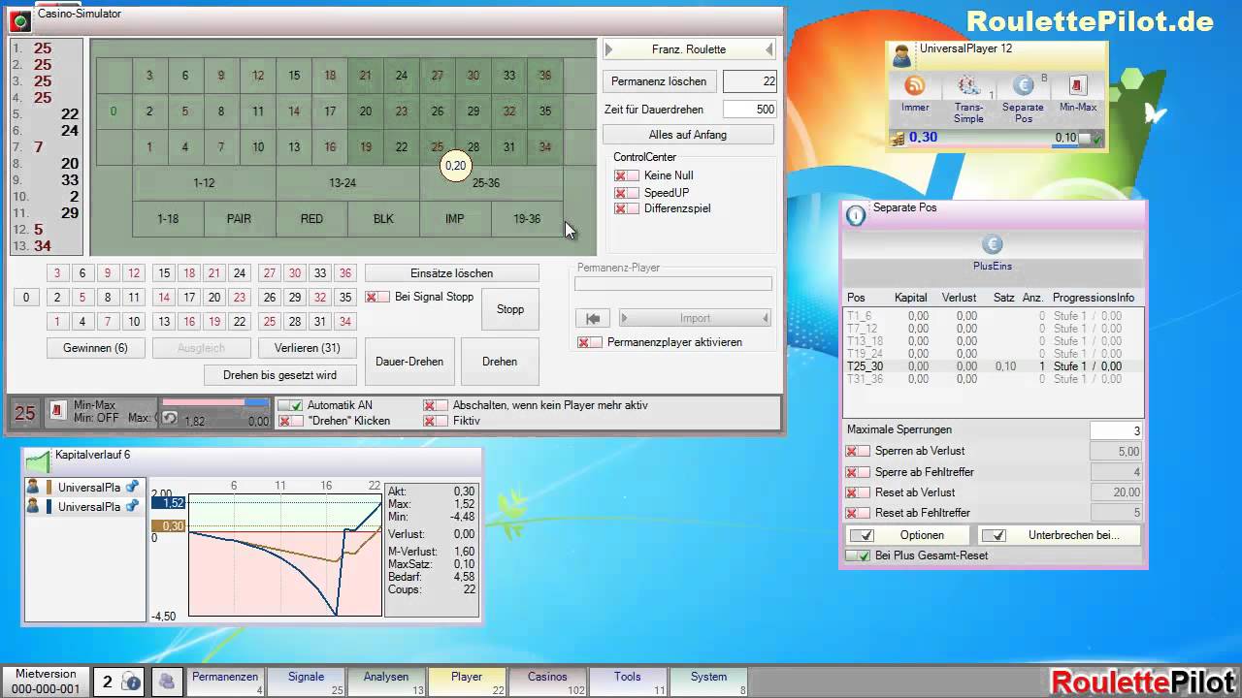Switch to the Player tab
Viewport: 1242px width, 698px height.
pyautogui.click(x=467, y=682)
